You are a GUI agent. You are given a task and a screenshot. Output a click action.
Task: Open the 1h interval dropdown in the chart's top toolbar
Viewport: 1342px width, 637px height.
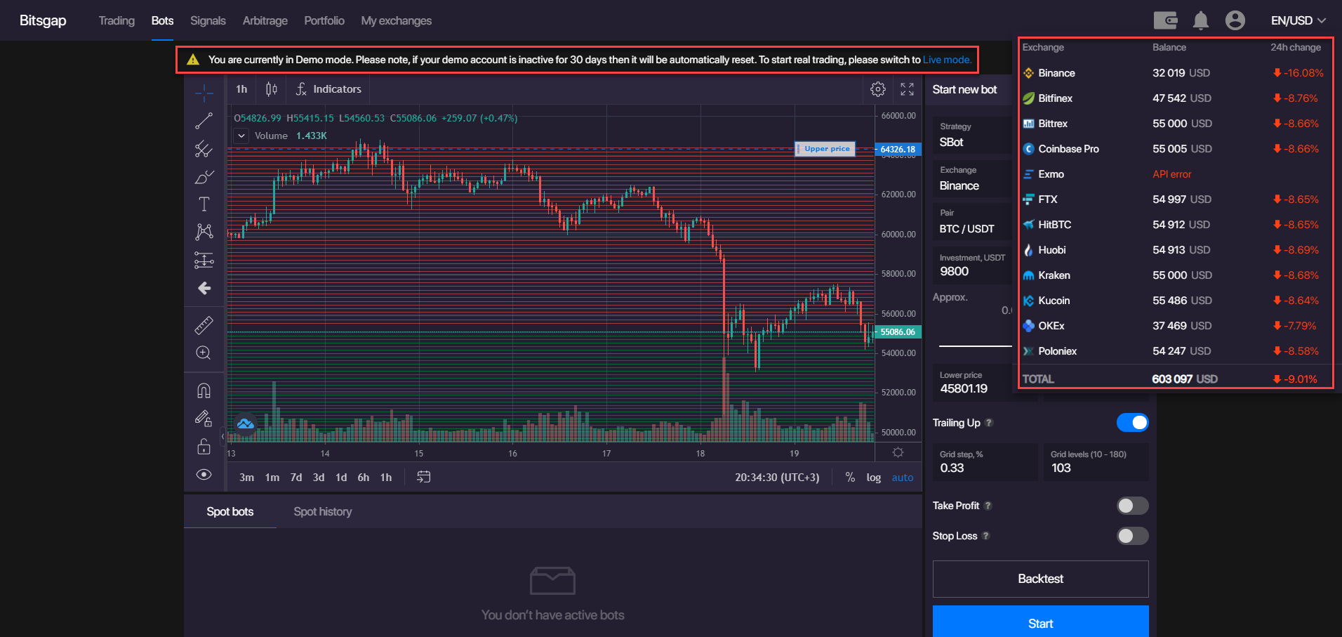click(241, 89)
